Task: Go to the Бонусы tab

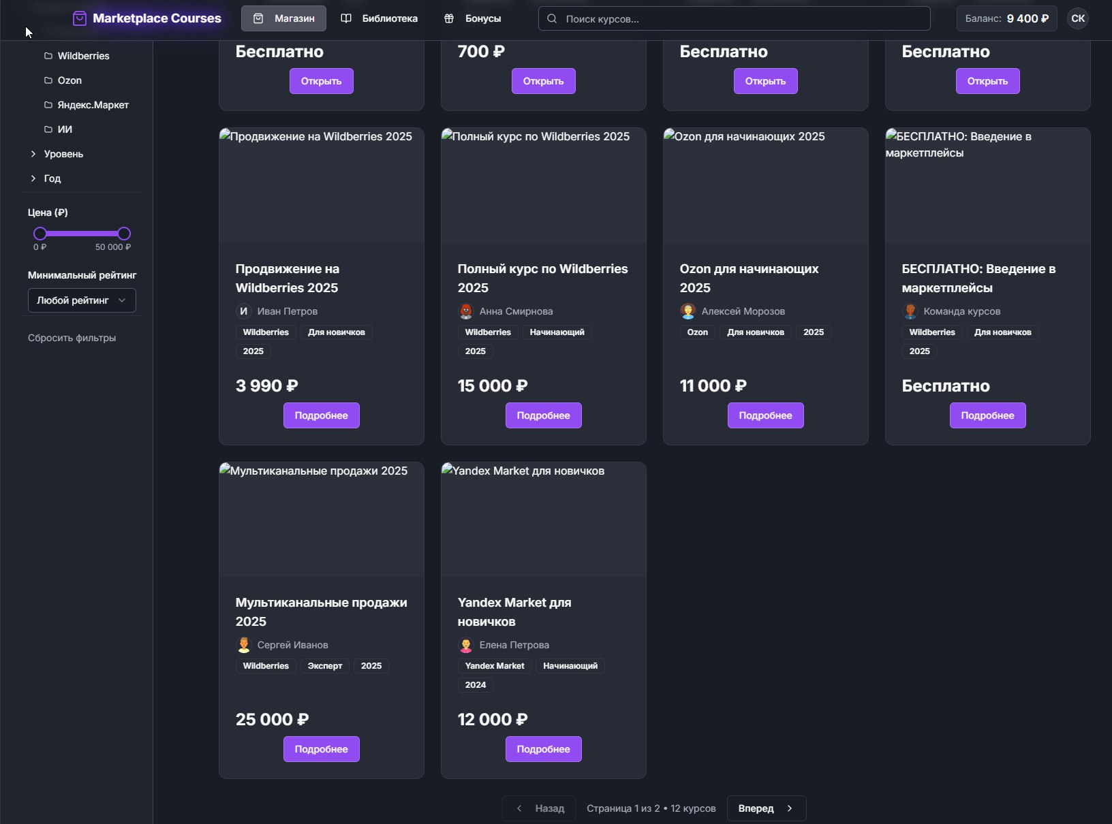Action: pyautogui.click(x=472, y=18)
